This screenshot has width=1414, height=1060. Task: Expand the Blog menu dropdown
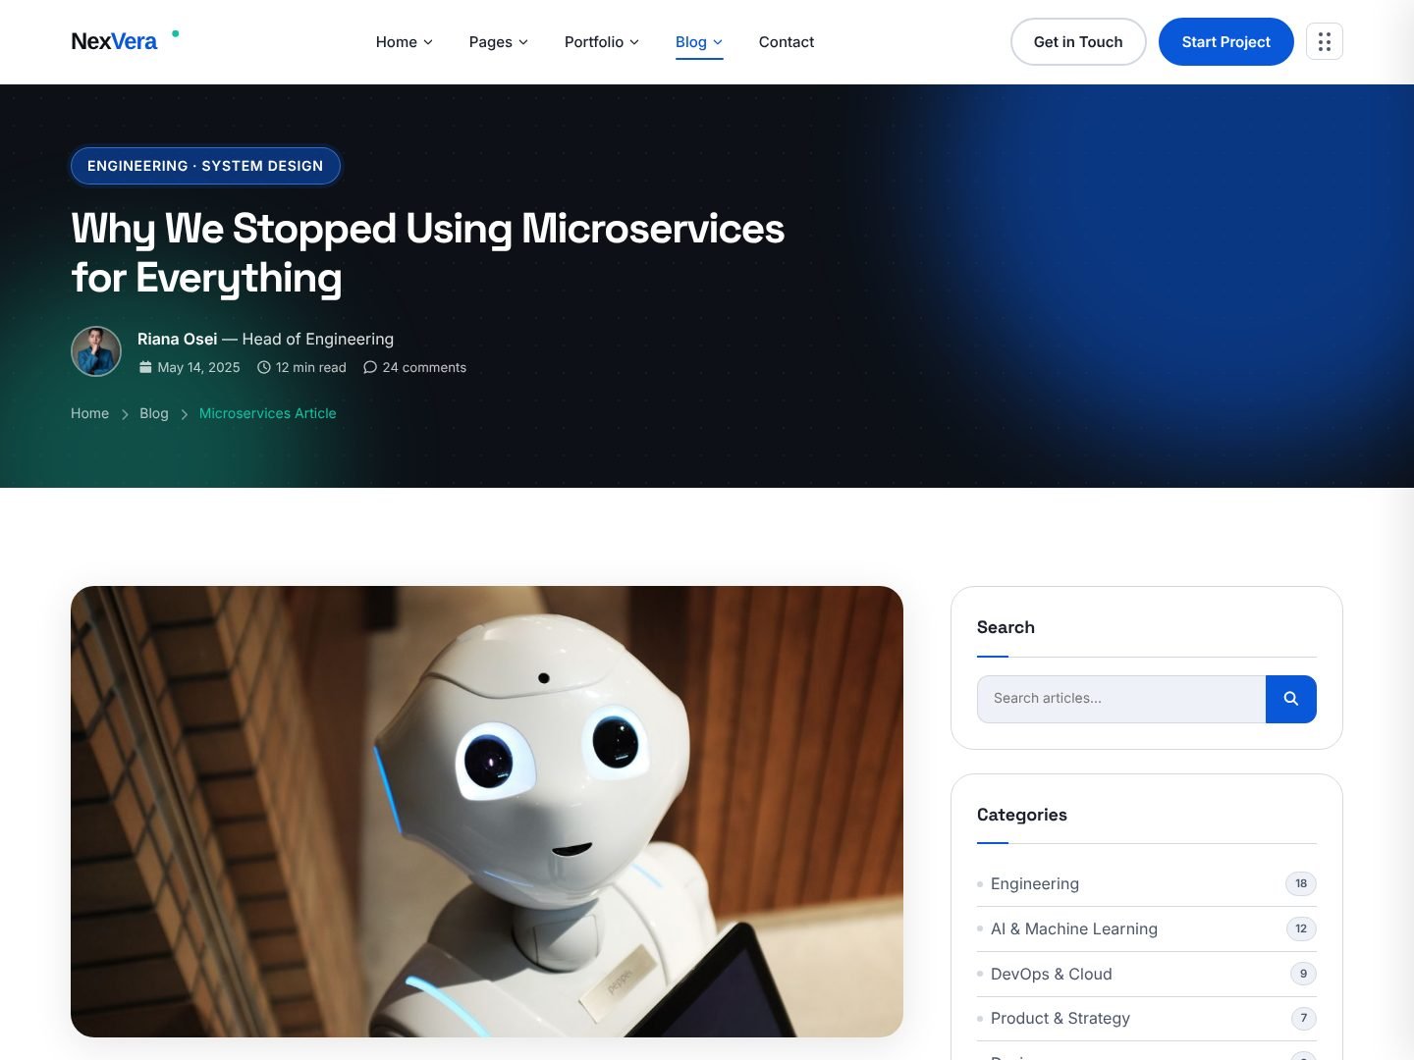699,42
